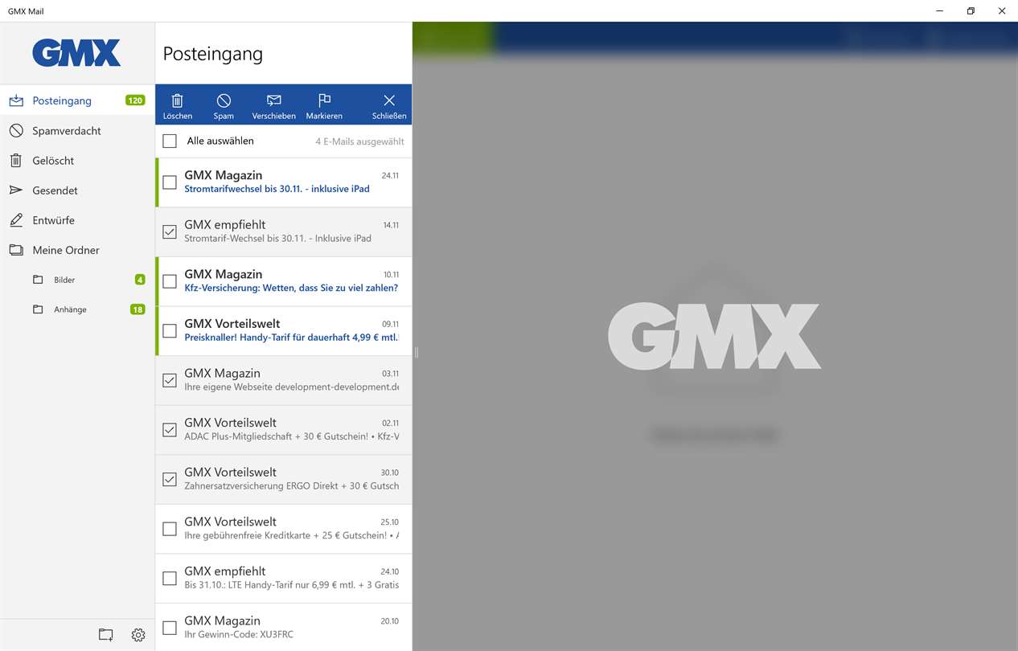Image resolution: width=1018 pixels, height=651 pixels.
Task: Uncheck the Zahnersatzversicherung ERGO email
Action: pos(170,479)
